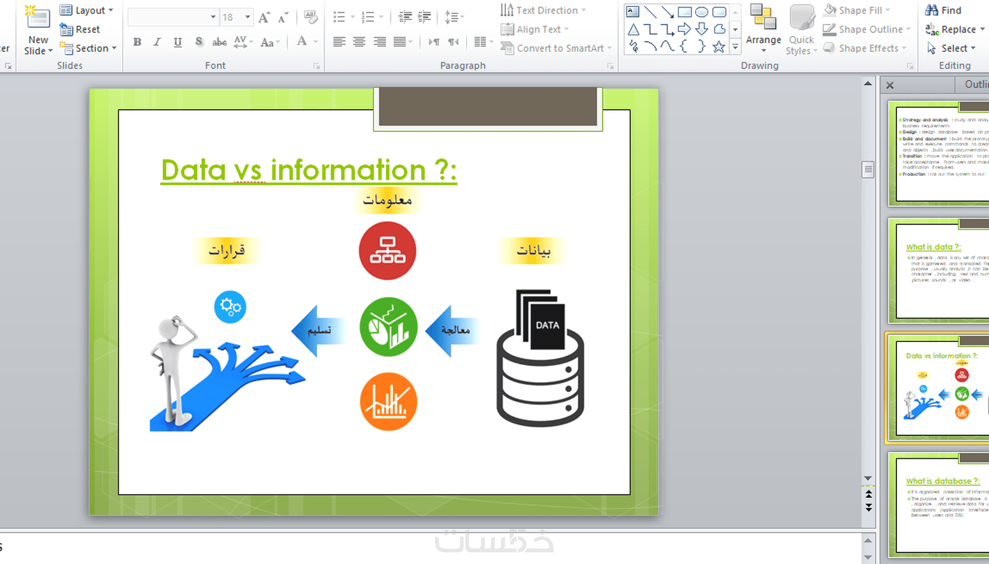The width and height of the screenshot is (989, 564).
Task: Open the 'What is data ?:' slide thumbnail
Action: 940,270
